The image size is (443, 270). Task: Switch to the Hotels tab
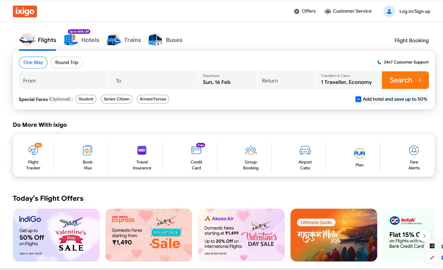82,40
